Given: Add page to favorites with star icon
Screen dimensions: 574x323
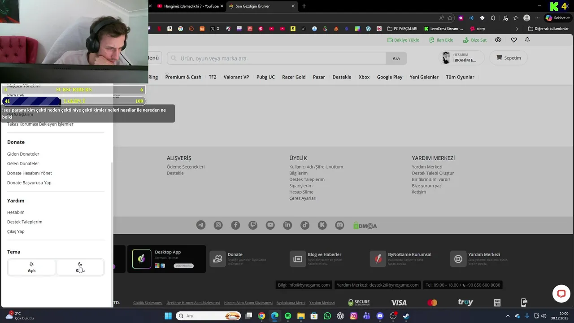Looking at the screenshot, I should coord(450,18).
